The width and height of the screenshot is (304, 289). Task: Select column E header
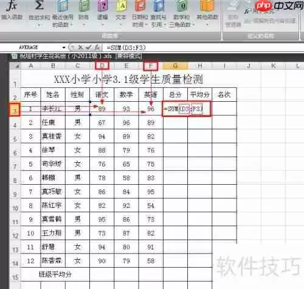[126, 66]
